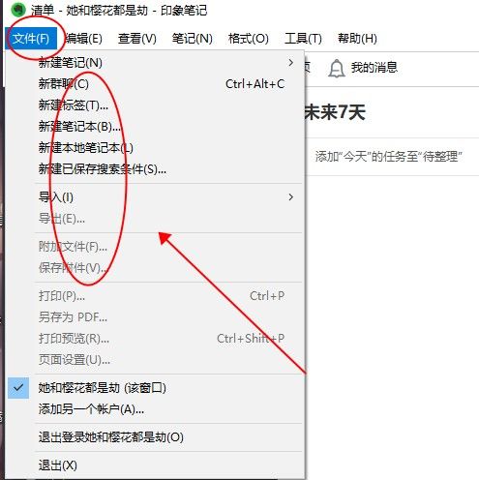Open the 文件(F) menu
This screenshot has height=480, width=479.
31,39
